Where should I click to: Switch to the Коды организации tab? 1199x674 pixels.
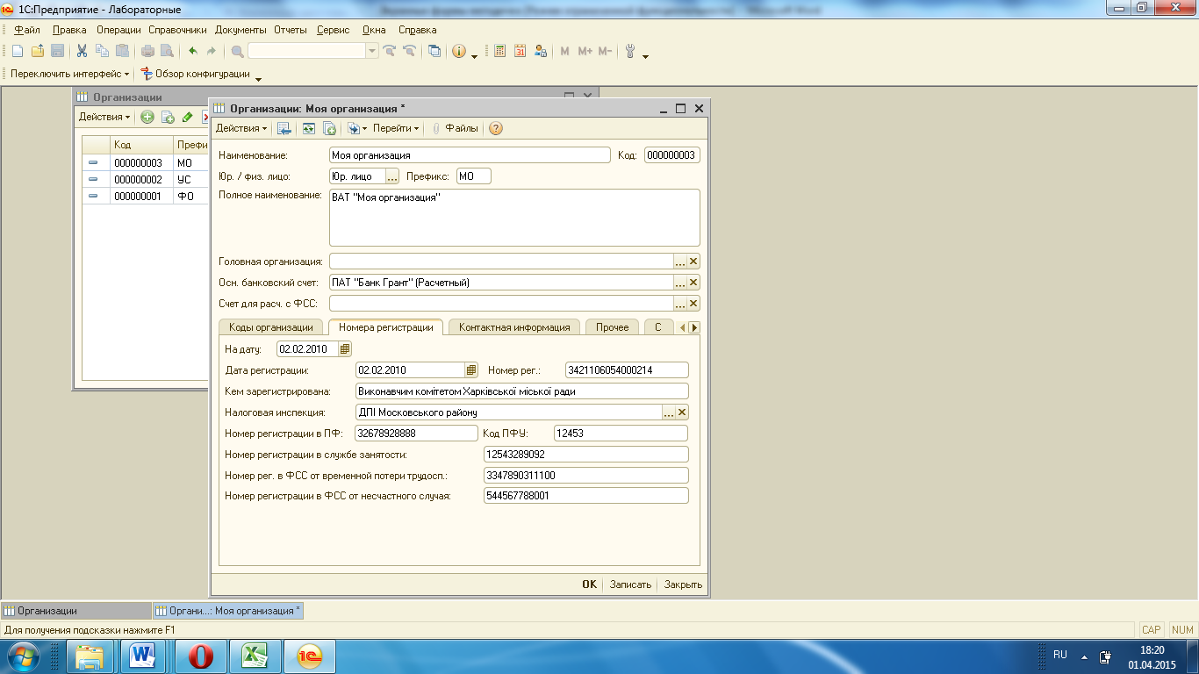271,327
